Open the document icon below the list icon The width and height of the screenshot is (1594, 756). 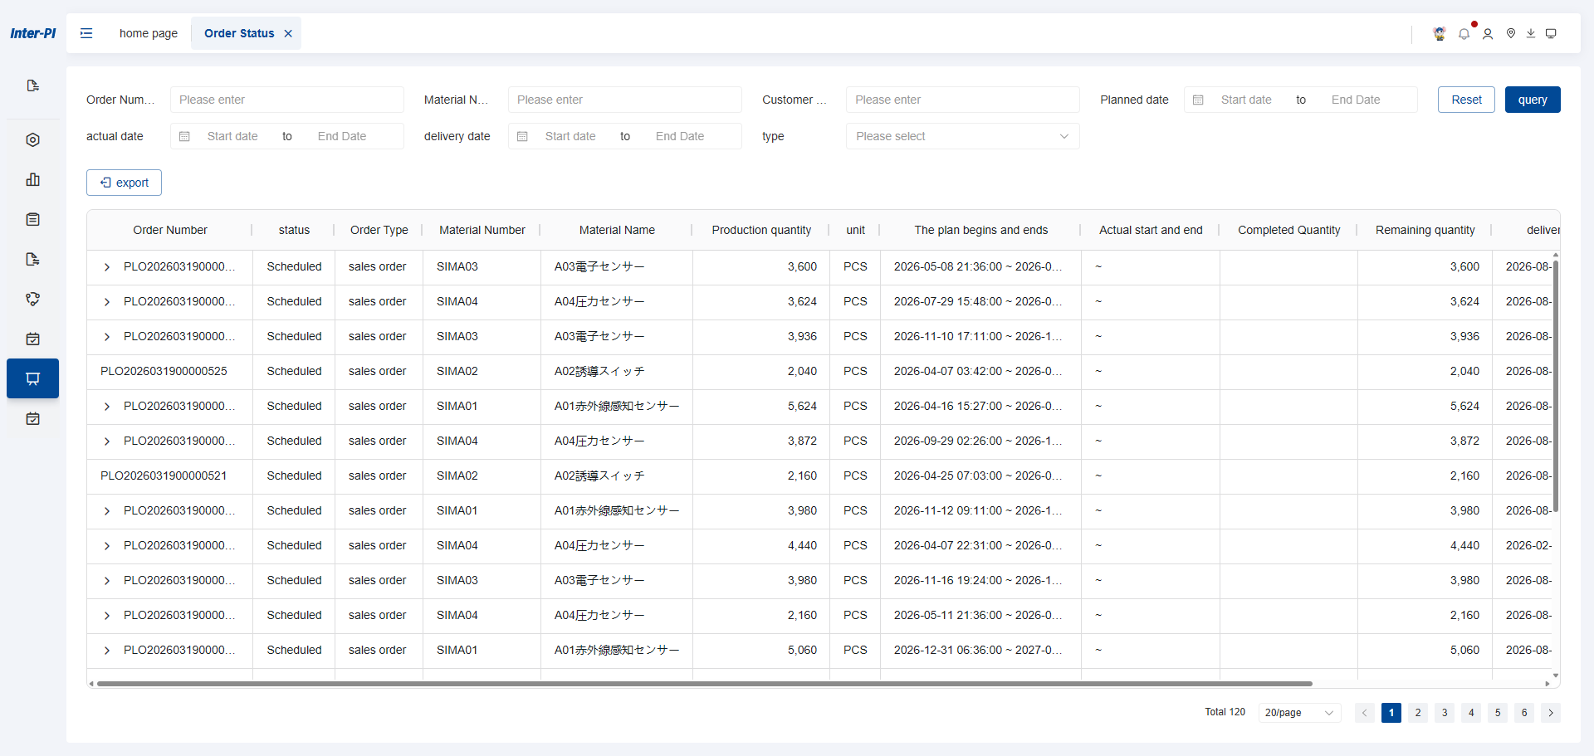pos(33,259)
